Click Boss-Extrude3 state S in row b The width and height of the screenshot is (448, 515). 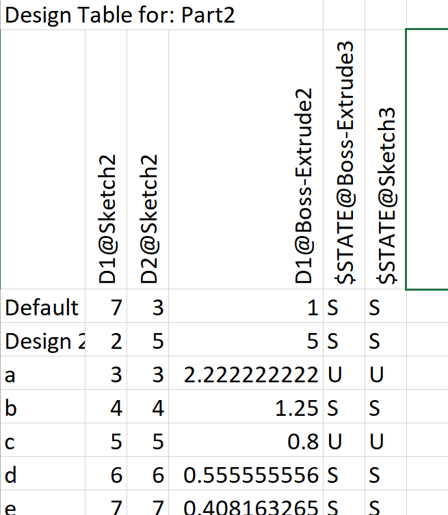pos(344,407)
